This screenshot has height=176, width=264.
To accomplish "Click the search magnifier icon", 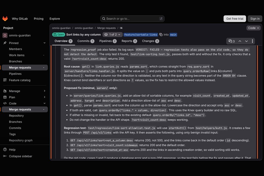I will (x=104, y=19).
